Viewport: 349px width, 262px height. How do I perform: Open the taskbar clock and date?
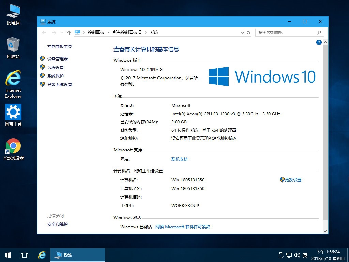328,255
